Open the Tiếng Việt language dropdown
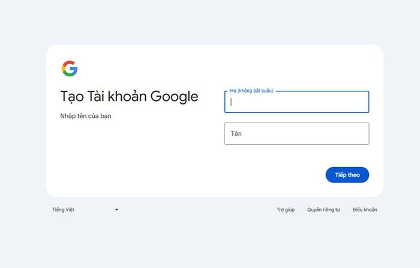This screenshot has height=268, width=420. [85, 210]
